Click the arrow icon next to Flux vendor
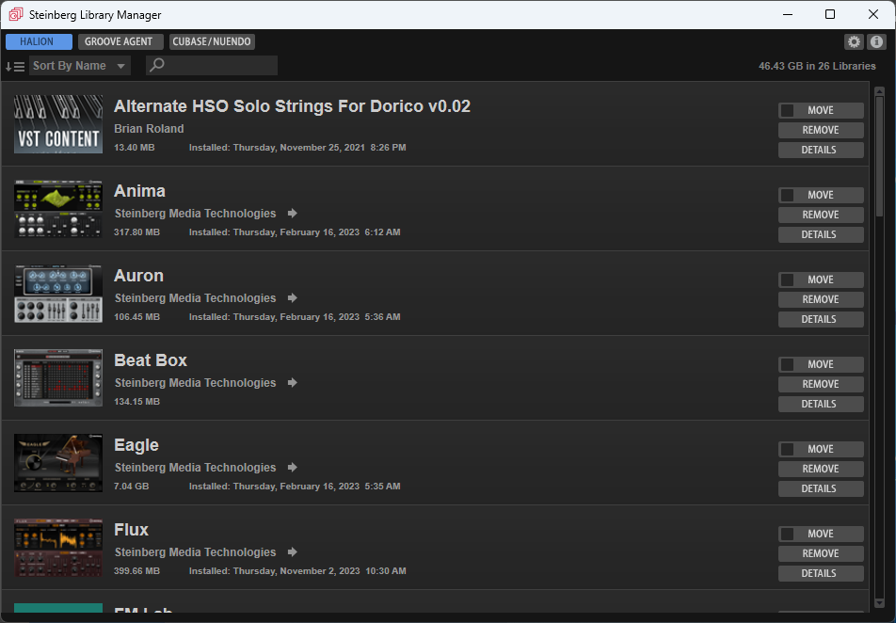This screenshot has width=896, height=623. tap(293, 551)
